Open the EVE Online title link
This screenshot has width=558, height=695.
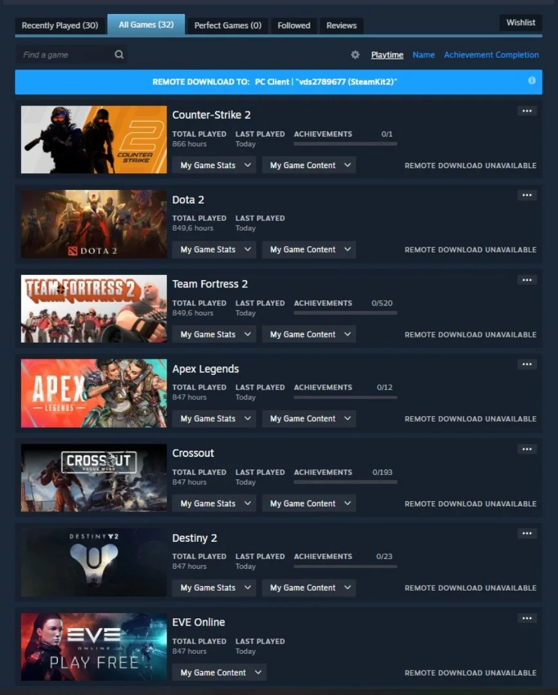tap(198, 622)
